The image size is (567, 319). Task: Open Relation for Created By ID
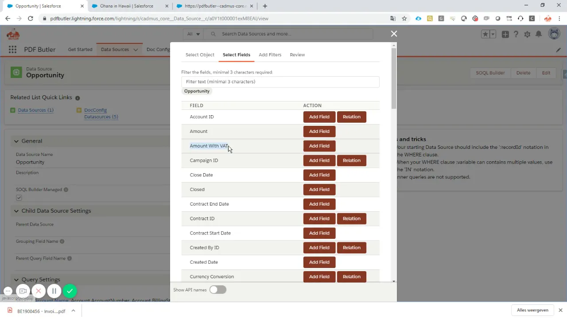[352, 248]
